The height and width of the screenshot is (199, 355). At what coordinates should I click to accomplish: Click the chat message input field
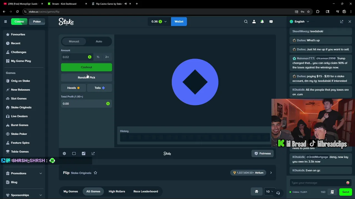tap(318, 183)
